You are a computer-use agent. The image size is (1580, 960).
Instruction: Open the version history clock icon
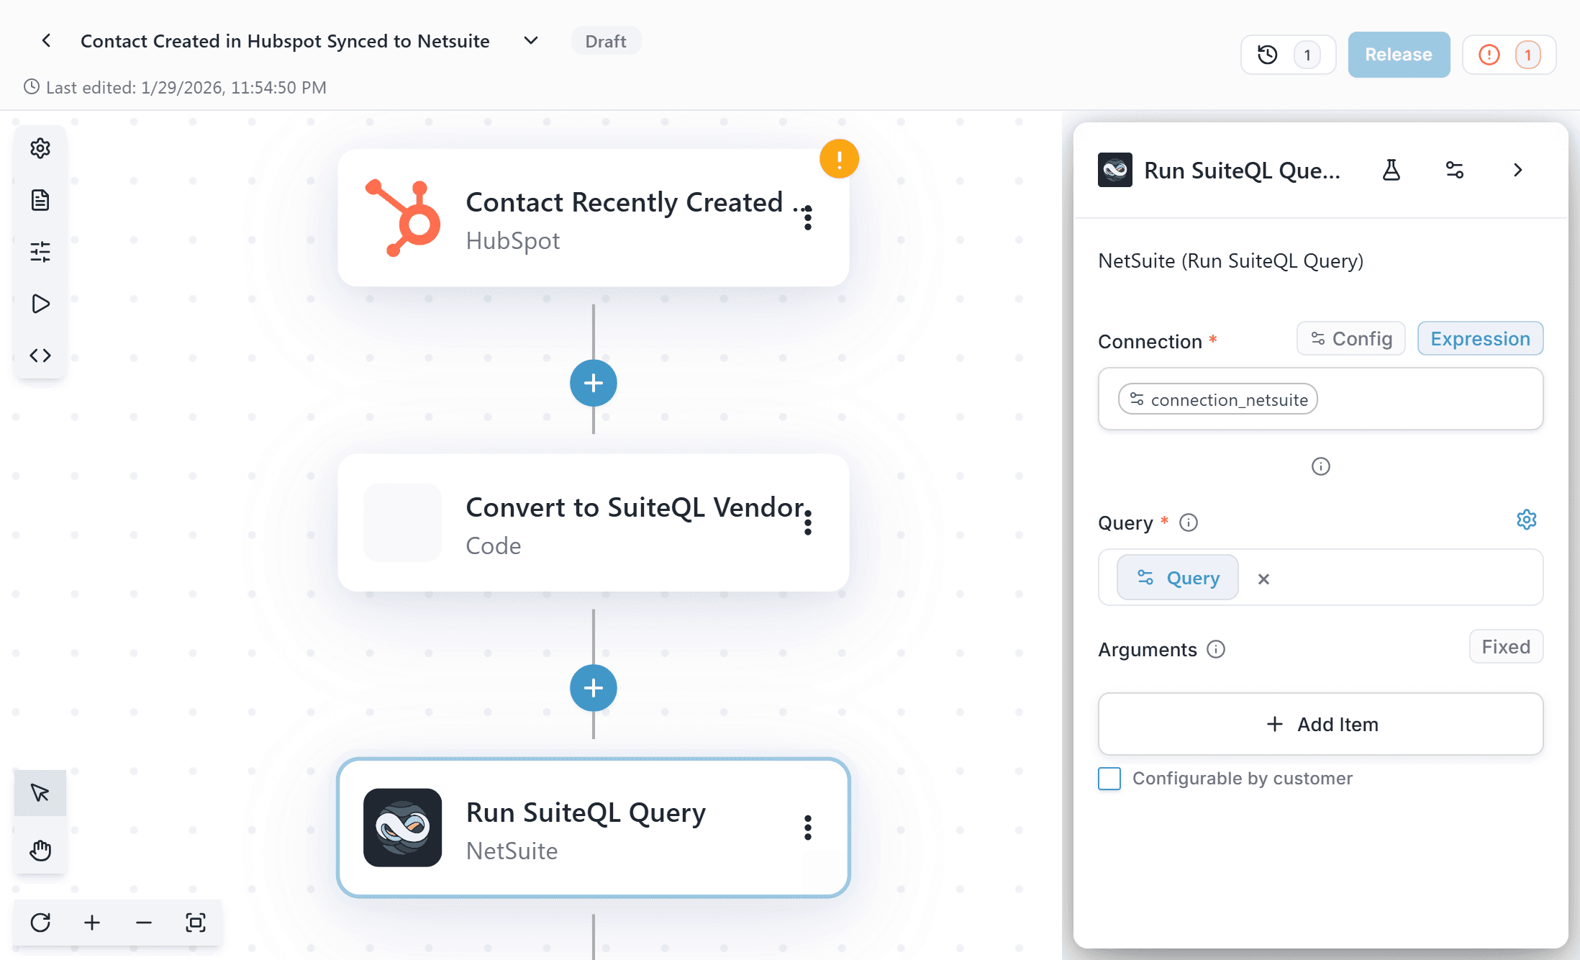click(1268, 55)
